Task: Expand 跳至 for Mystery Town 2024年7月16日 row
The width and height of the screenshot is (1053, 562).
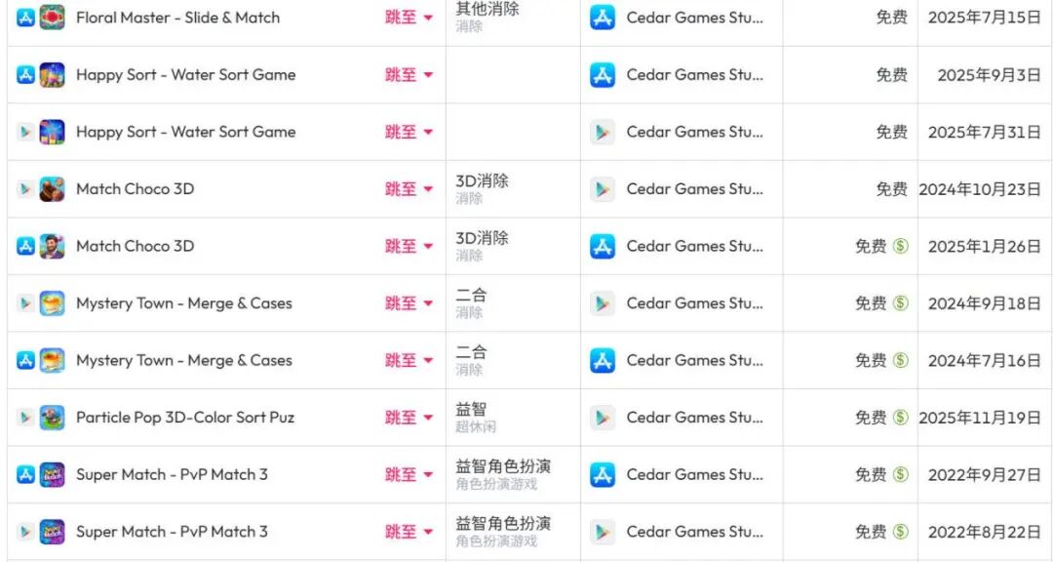Action: [x=409, y=360]
